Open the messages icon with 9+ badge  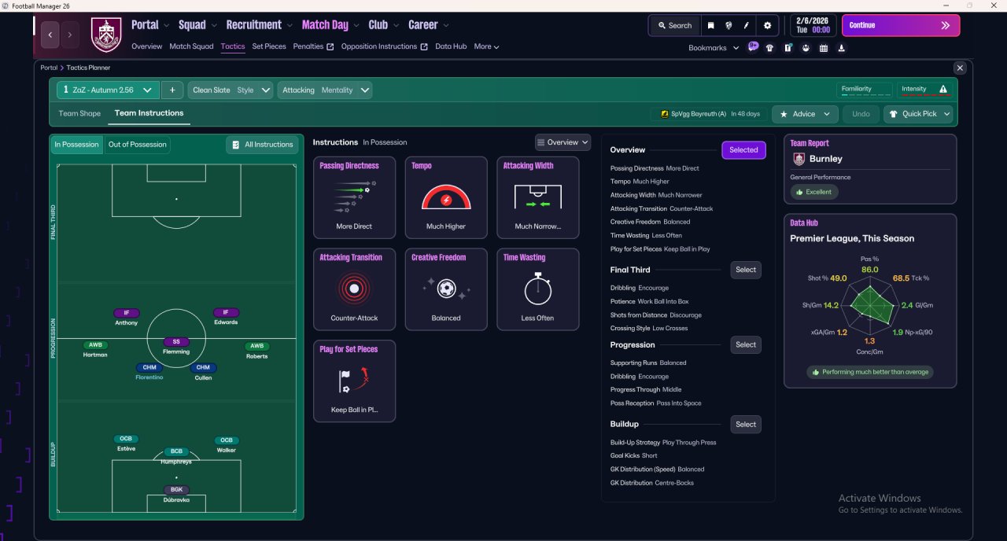pyautogui.click(x=754, y=46)
